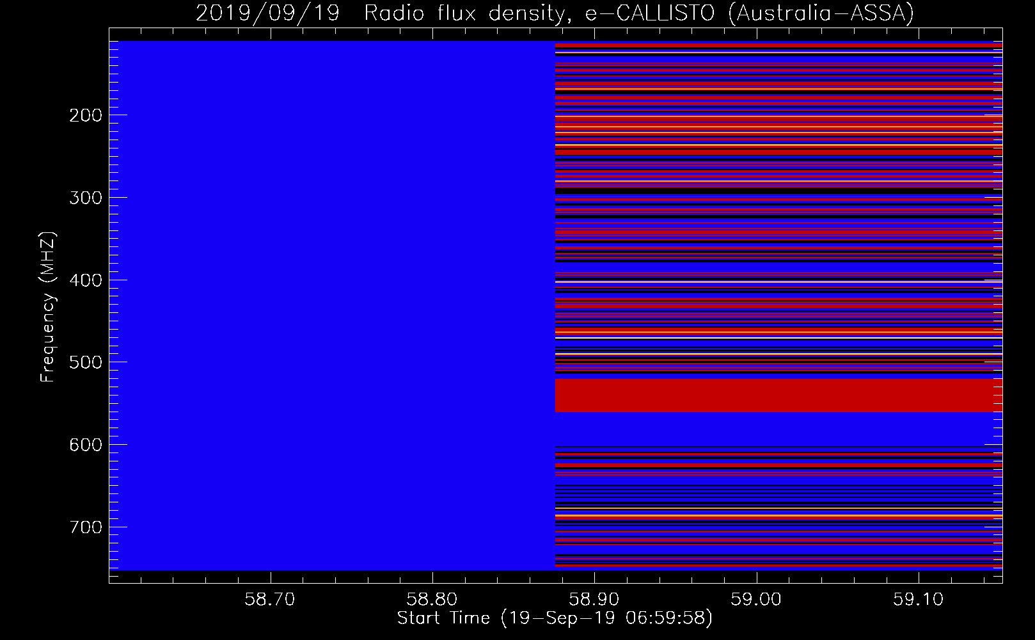Click the 58.80 time tick label
The height and width of the screenshot is (640, 1035).
pyautogui.click(x=433, y=600)
